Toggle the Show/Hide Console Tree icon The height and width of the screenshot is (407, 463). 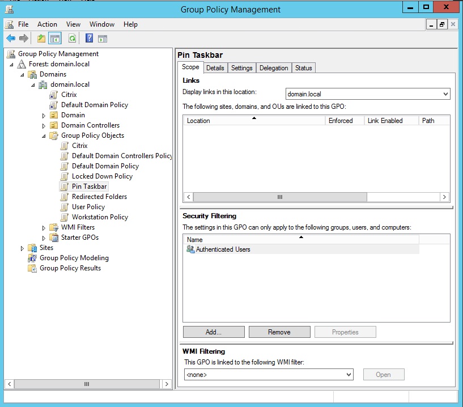pyautogui.click(x=55, y=39)
